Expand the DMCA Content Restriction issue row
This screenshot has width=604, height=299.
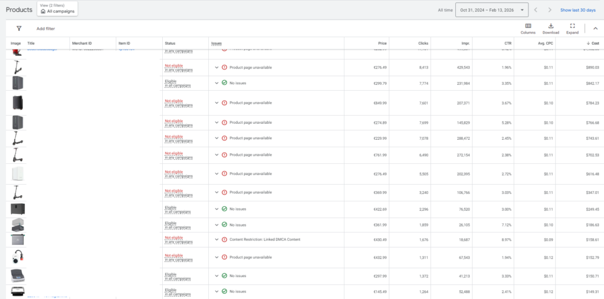click(x=216, y=239)
